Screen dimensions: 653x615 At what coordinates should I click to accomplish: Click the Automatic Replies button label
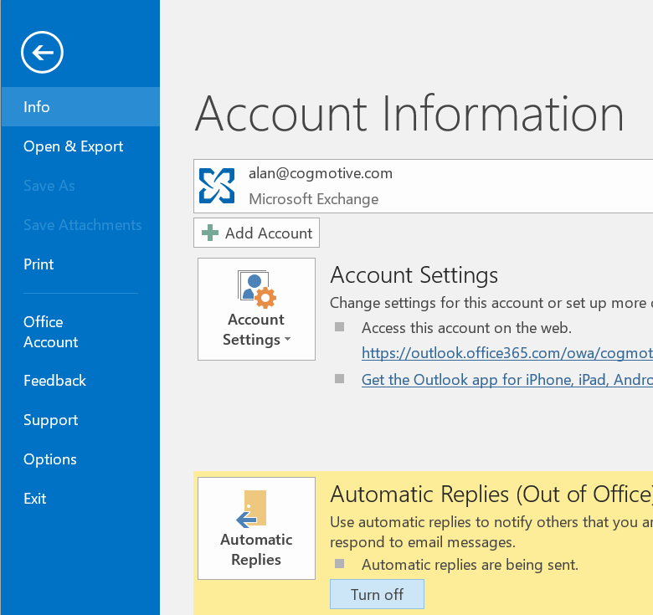pyautogui.click(x=256, y=550)
